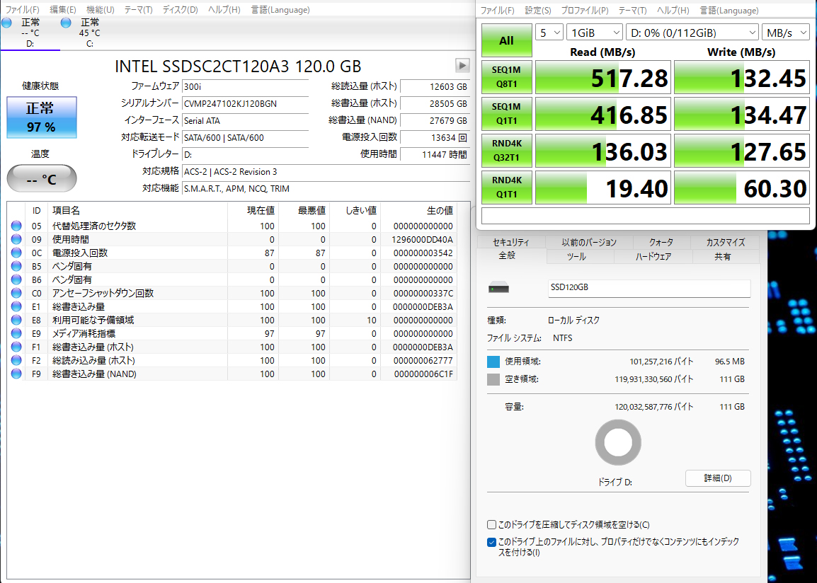Click the temperature indicator badge
The height and width of the screenshot is (583, 817).
coord(41,179)
